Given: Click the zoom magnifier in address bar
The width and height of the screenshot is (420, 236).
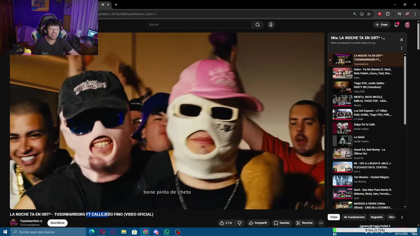Looking at the screenshot, I should [355, 14].
